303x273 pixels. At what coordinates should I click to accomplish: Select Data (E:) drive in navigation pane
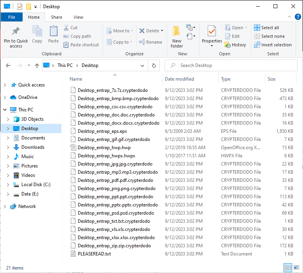[30, 194]
